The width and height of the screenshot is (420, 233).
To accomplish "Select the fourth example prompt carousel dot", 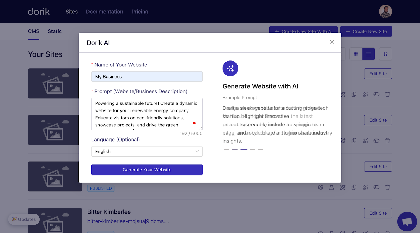I will 253,149.
